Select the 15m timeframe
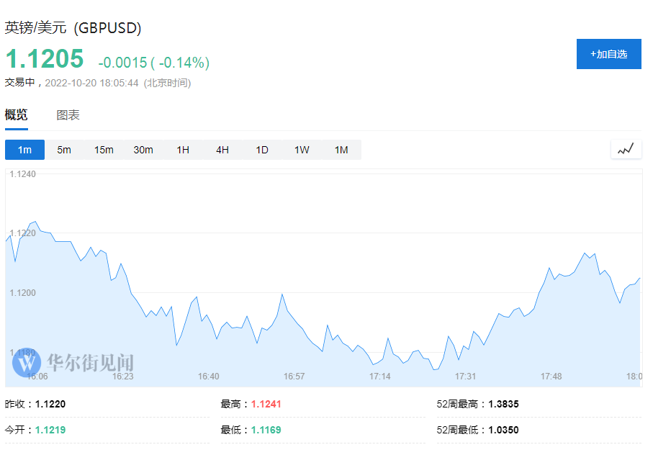Viewport: 653px width, 455px height. [104, 150]
